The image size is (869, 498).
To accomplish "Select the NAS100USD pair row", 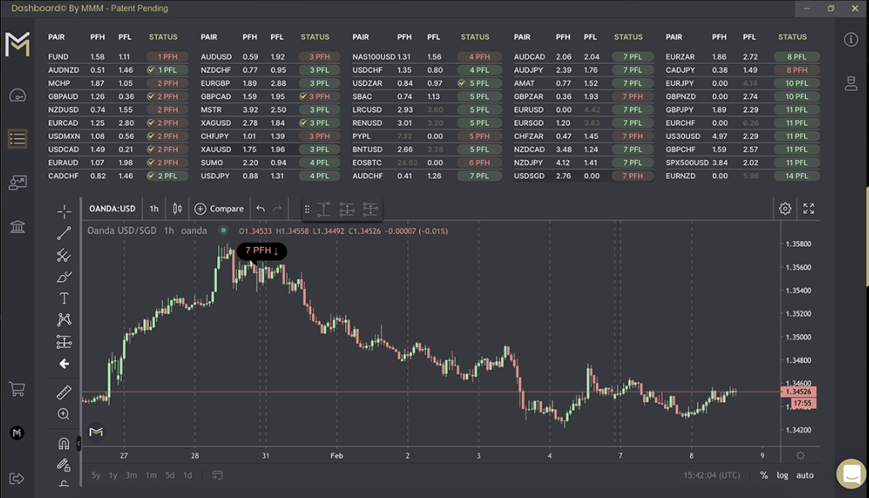I will point(426,57).
